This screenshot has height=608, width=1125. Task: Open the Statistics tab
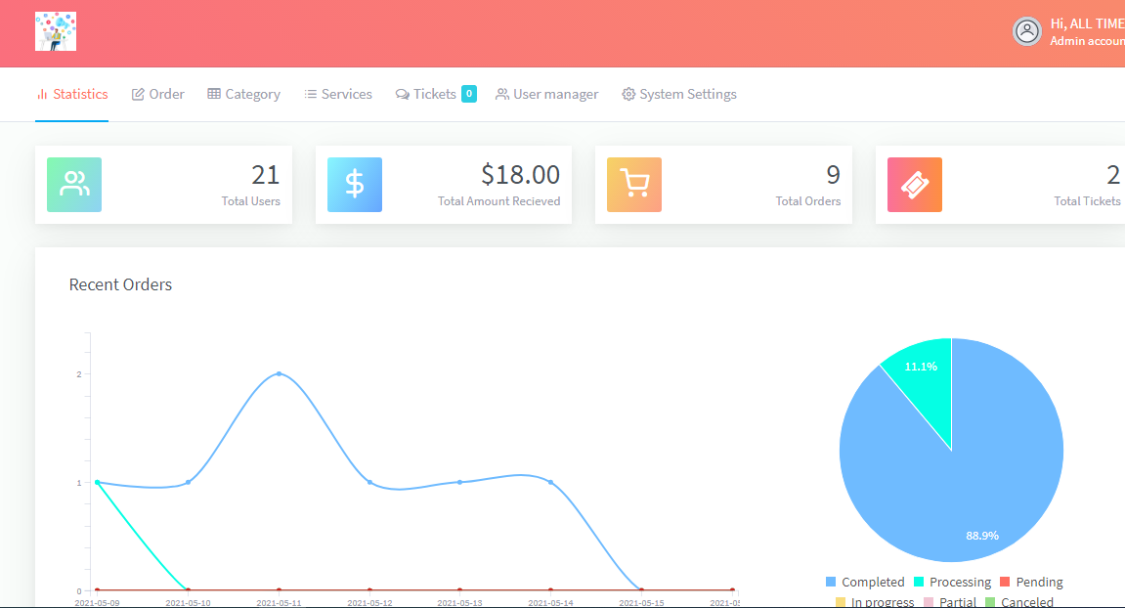pos(71,94)
